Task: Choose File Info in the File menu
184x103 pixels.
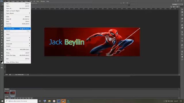Action: coord(17,49)
